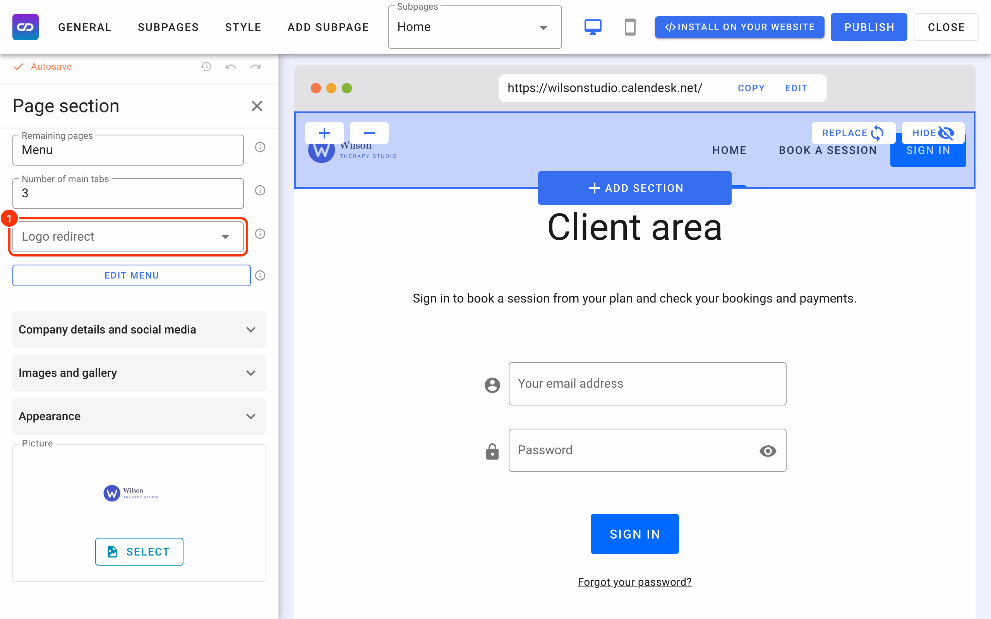Click info icon beside Edit Menu button
991x619 pixels.
[260, 275]
